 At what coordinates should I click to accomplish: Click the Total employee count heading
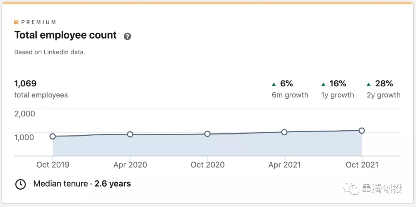[x=65, y=35]
